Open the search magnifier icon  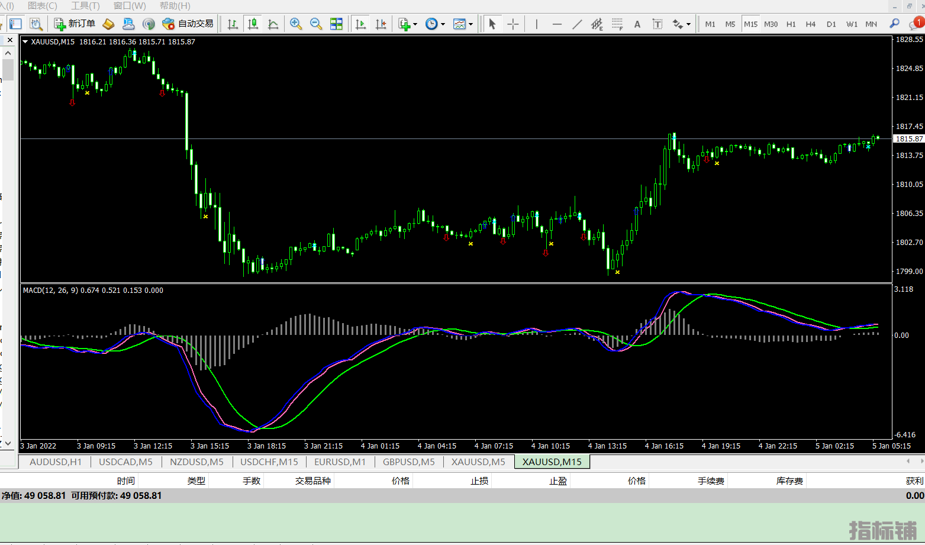point(895,24)
